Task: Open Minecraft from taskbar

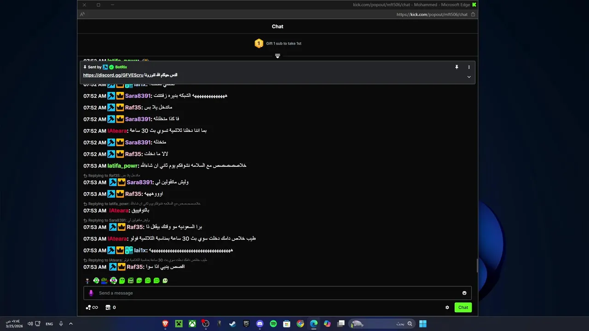Action: click(x=179, y=324)
